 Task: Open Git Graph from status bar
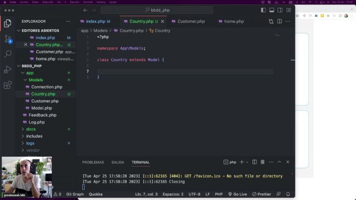[75, 194]
